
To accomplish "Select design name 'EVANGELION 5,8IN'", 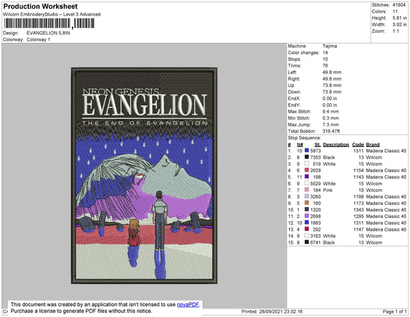I will pos(48,33).
